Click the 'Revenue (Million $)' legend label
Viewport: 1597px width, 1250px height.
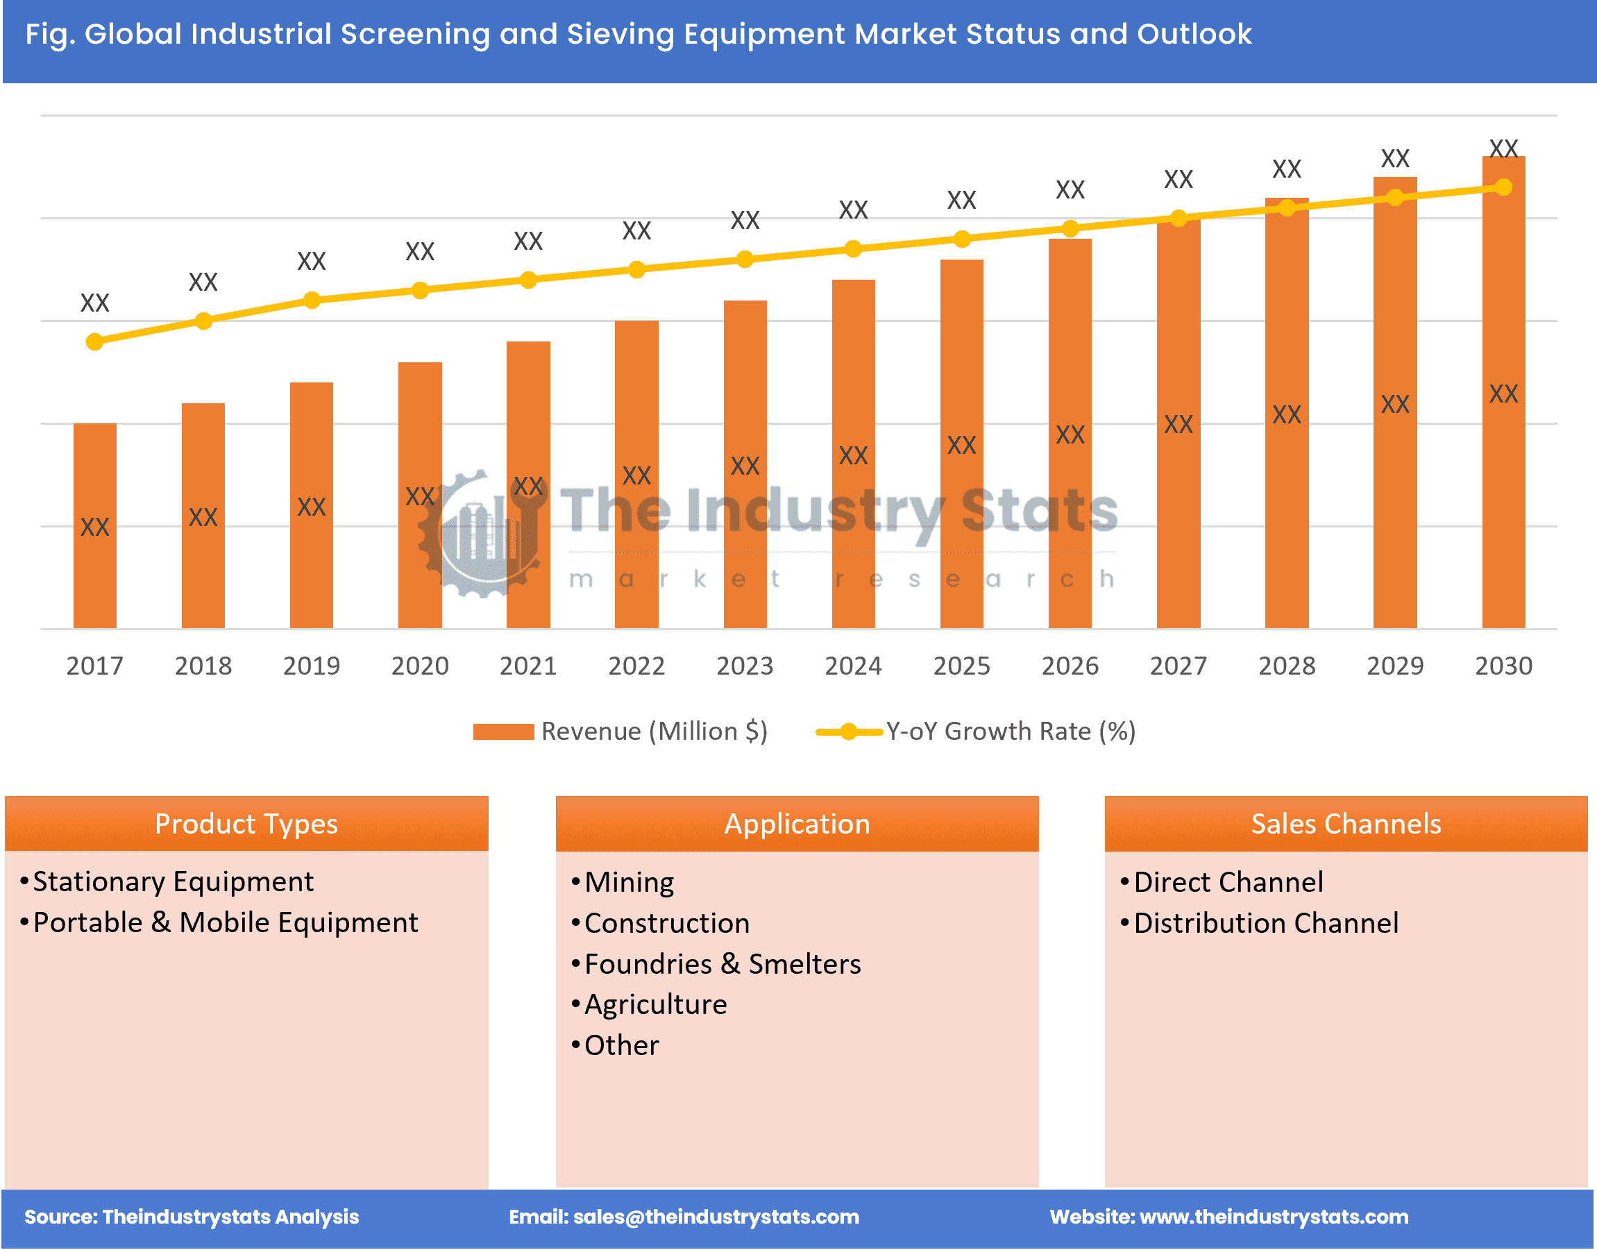click(654, 732)
